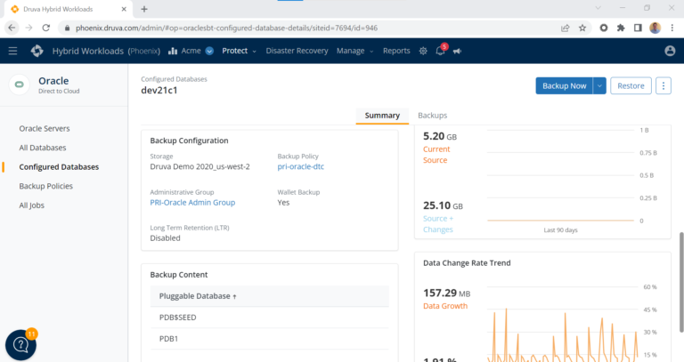Go to Oracle Servers in sidebar
The width and height of the screenshot is (684, 362).
45,128
